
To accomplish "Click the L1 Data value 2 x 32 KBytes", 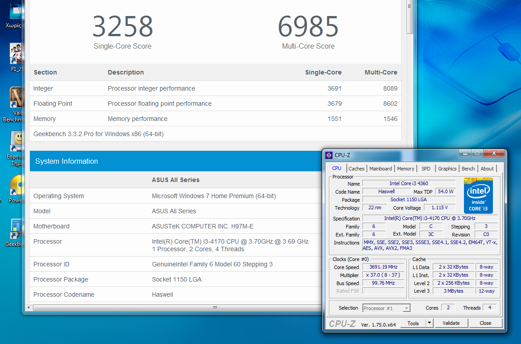I will (x=453, y=267).
